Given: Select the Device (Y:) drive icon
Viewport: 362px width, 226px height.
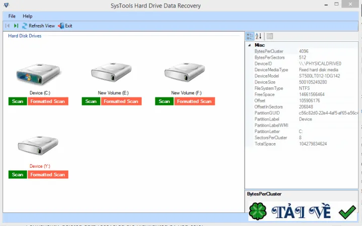Looking at the screenshot, I should click(x=38, y=146).
